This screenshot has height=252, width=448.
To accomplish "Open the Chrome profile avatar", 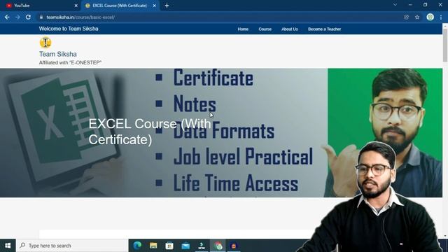I will click(430, 17).
